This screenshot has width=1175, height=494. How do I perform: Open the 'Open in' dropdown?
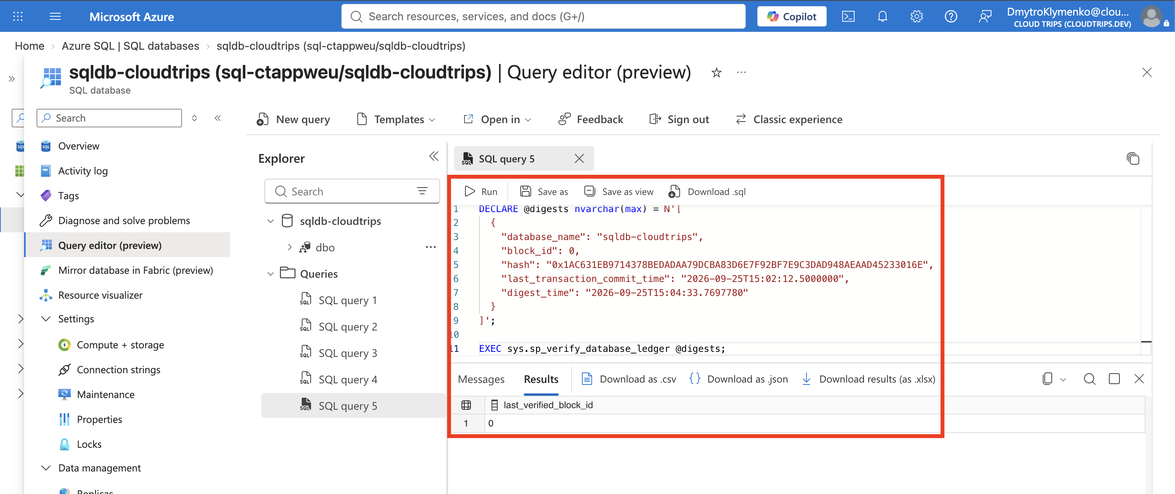pos(497,119)
